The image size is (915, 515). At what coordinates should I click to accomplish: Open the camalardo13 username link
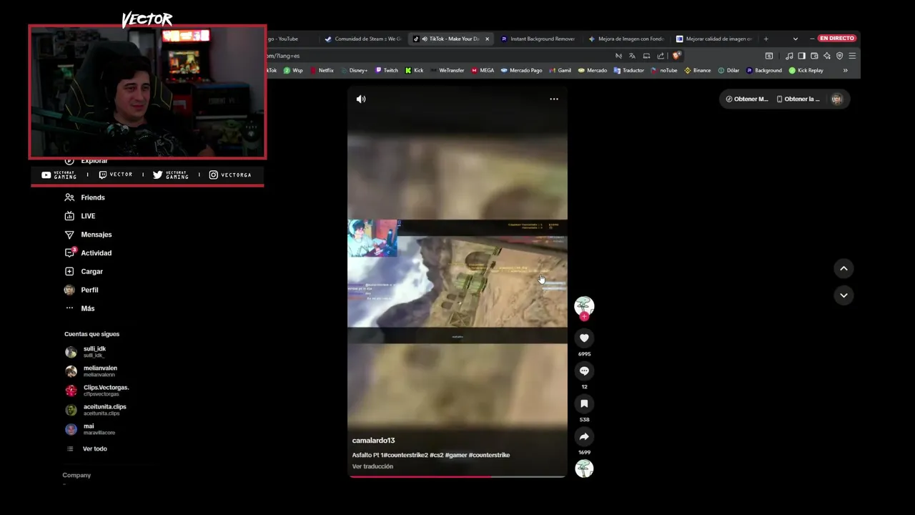(x=373, y=441)
